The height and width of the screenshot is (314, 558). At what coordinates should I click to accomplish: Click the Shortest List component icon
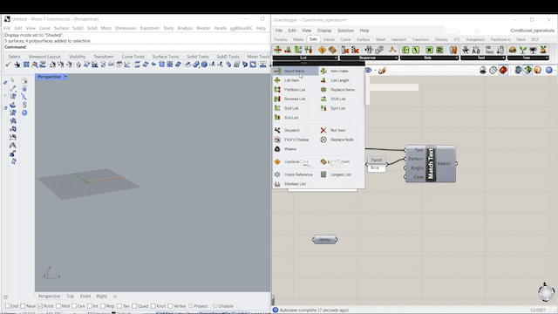click(x=277, y=184)
